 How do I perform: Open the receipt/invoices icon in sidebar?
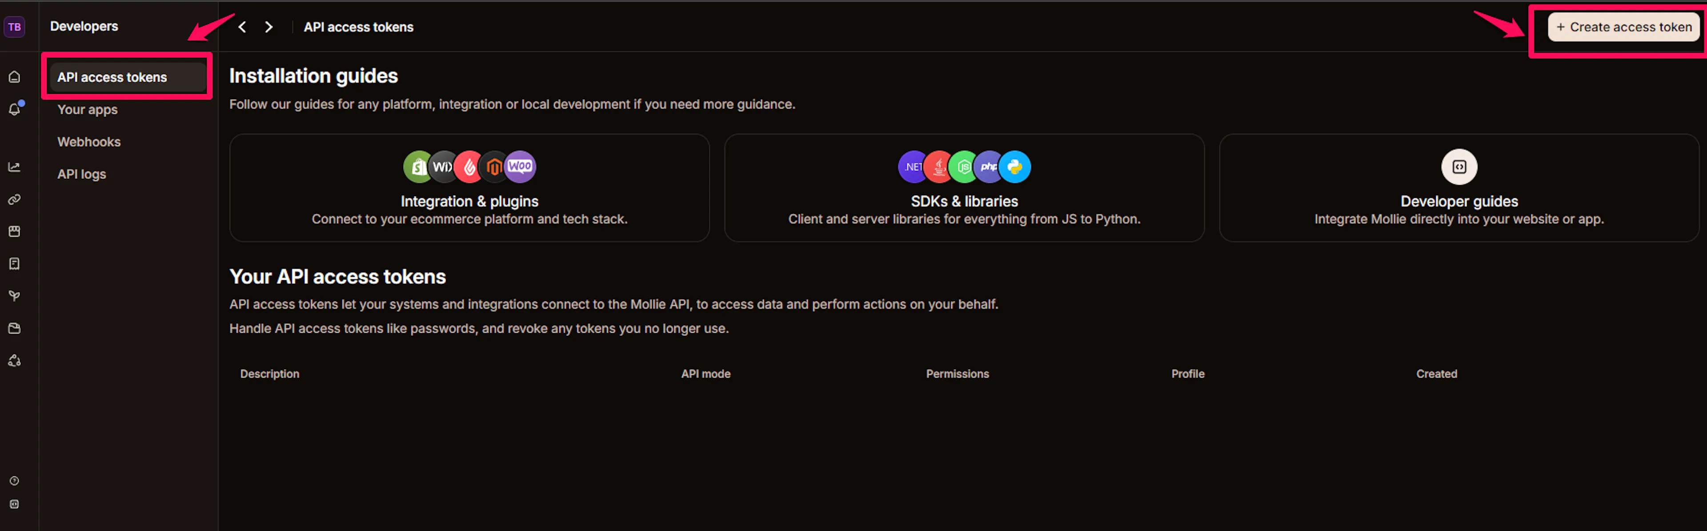pyautogui.click(x=15, y=264)
